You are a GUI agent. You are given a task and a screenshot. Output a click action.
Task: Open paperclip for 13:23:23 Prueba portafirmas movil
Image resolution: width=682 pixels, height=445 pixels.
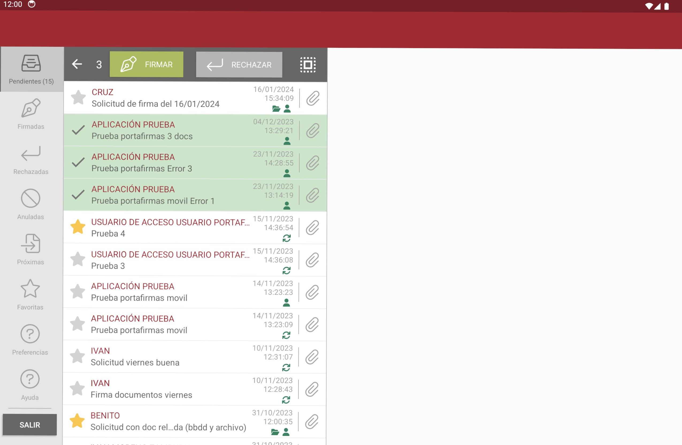(x=312, y=293)
